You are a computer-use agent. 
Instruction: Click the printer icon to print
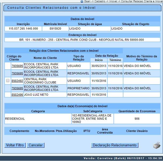coord(156,145)
